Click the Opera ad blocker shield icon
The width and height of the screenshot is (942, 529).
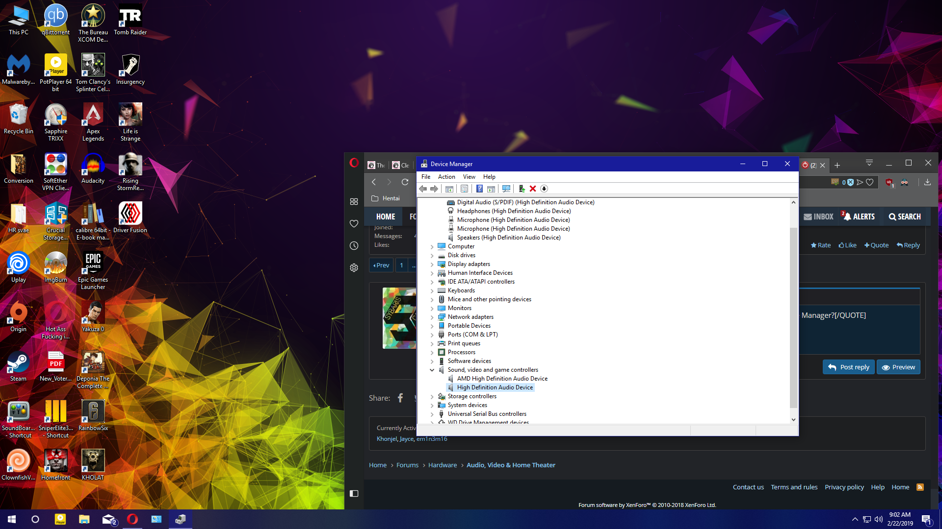coord(850,182)
